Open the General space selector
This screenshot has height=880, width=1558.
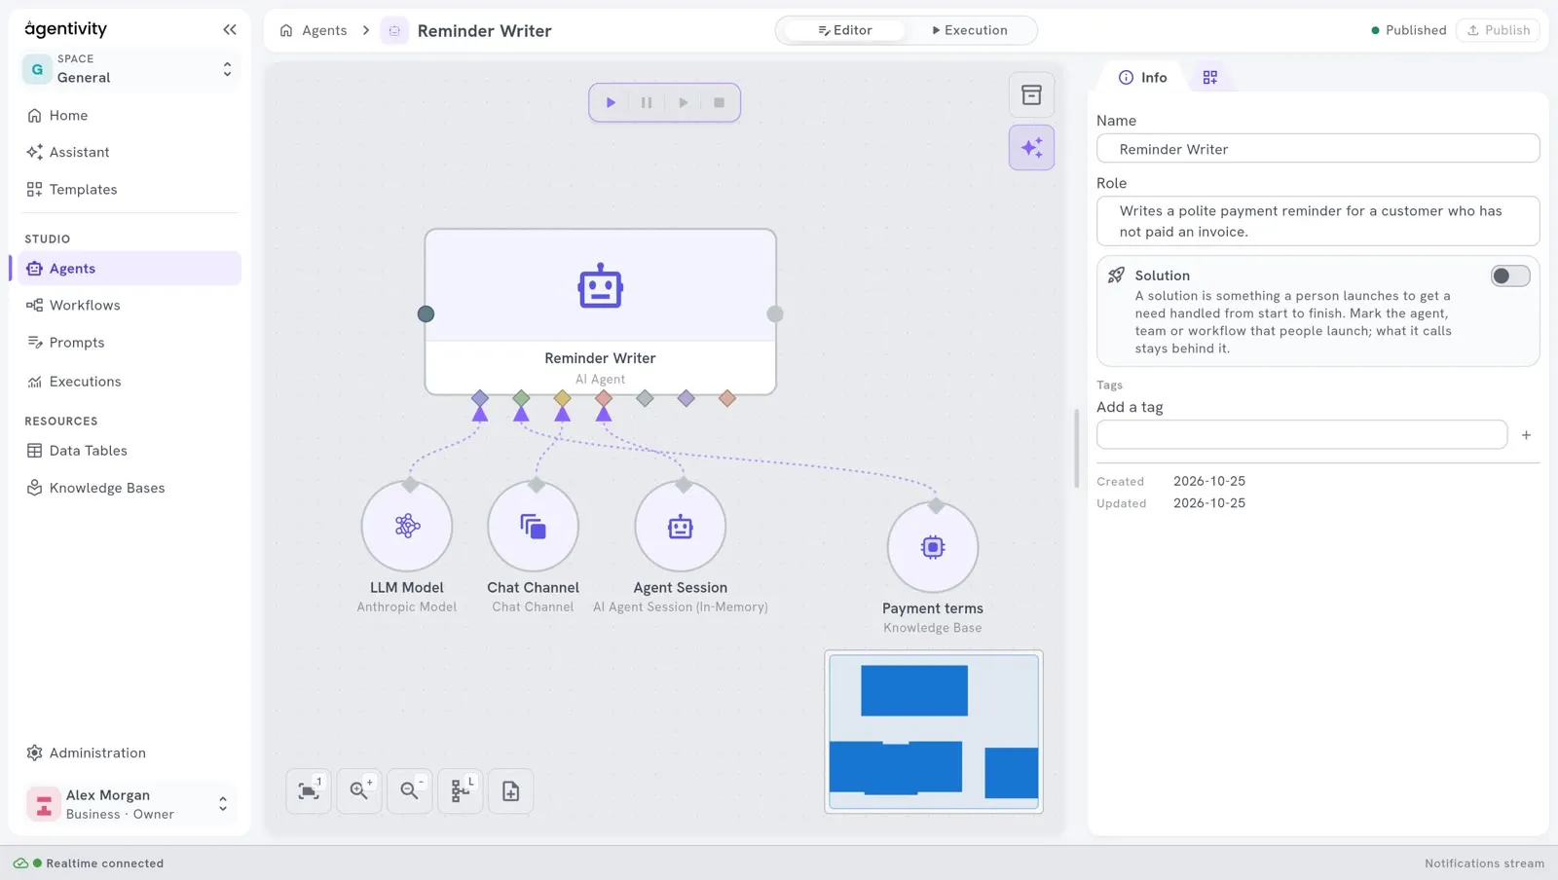(x=130, y=69)
